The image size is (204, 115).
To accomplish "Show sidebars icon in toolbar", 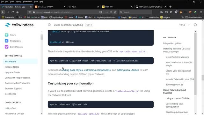I will (x=166, y=12).
